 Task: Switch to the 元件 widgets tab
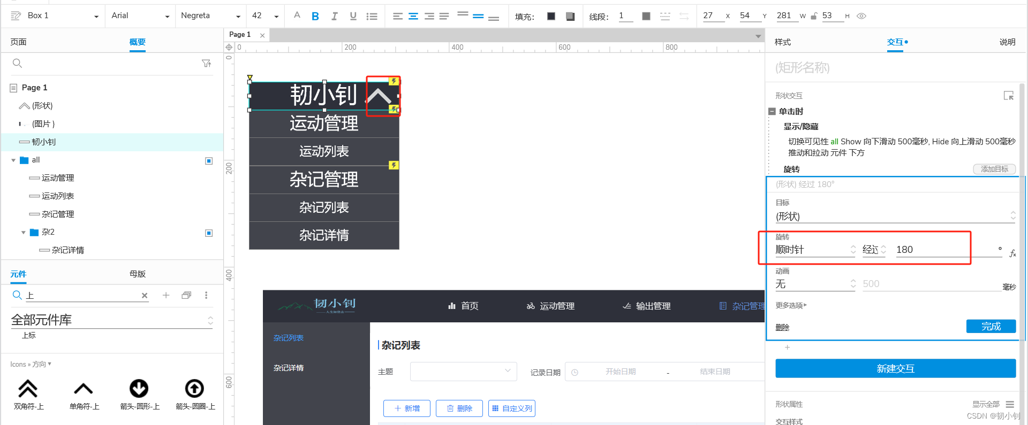[x=18, y=274]
